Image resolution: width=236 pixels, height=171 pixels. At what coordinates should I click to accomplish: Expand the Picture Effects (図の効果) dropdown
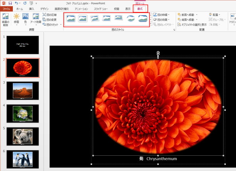click(x=161, y=20)
